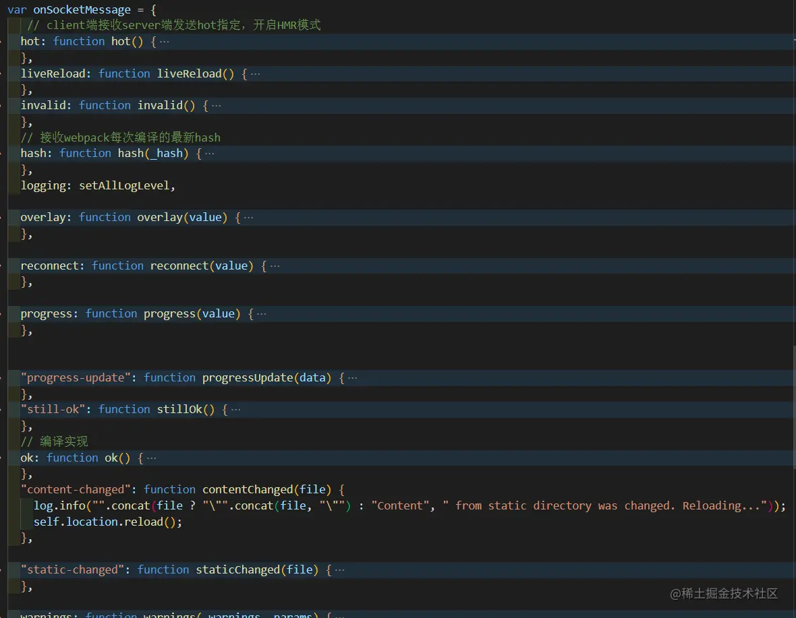Click the setAllLogLevel identifier

(124, 185)
